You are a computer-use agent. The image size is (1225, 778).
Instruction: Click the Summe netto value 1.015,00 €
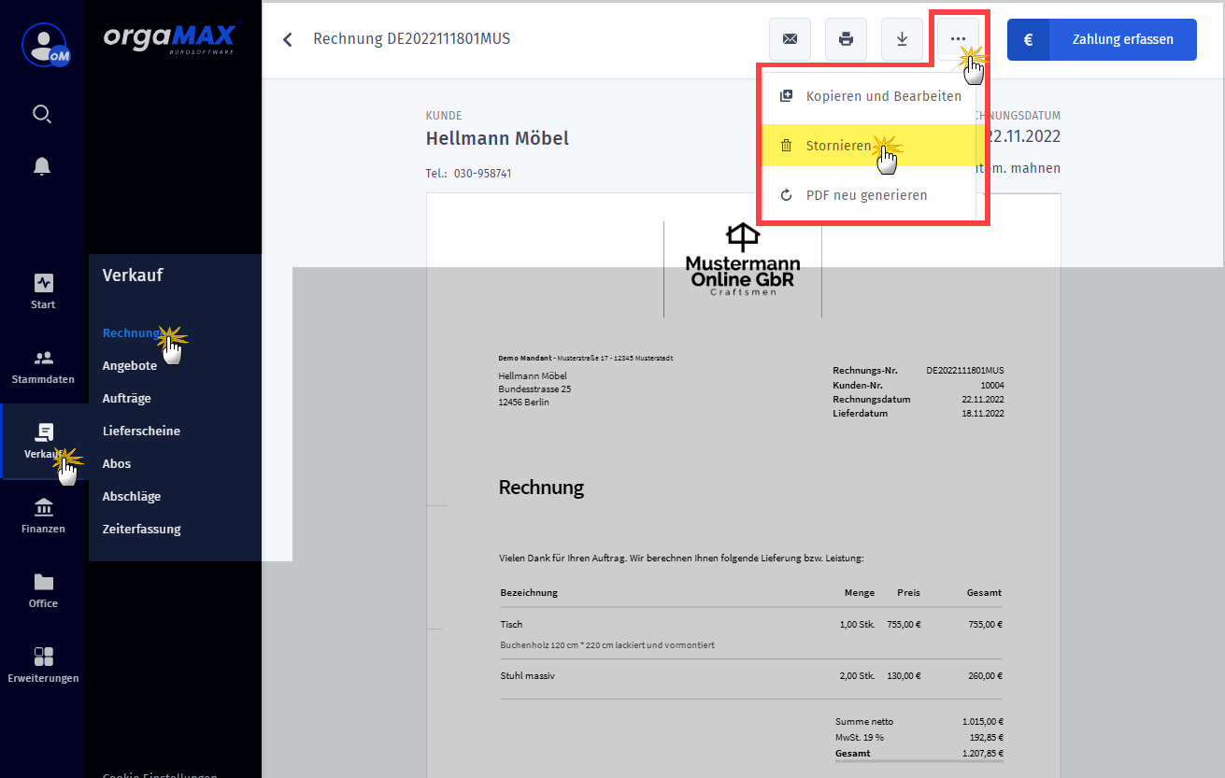click(982, 721)
